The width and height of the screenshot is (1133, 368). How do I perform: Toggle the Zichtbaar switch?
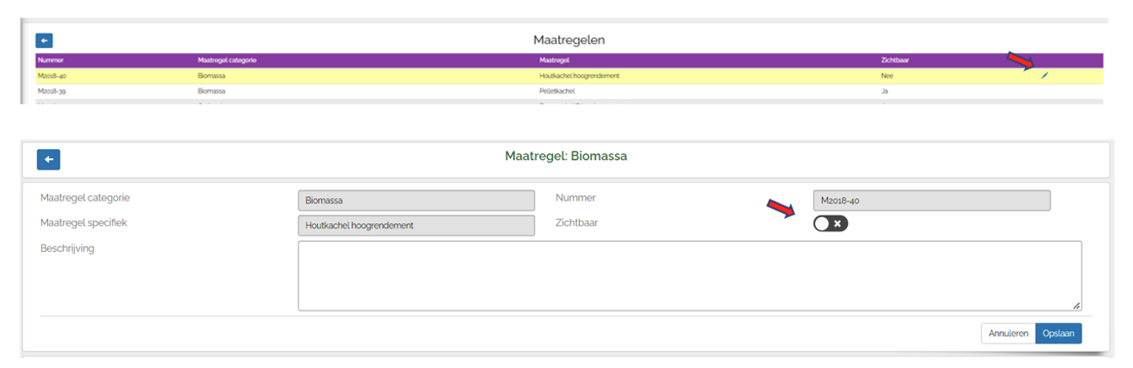(830, 223)
